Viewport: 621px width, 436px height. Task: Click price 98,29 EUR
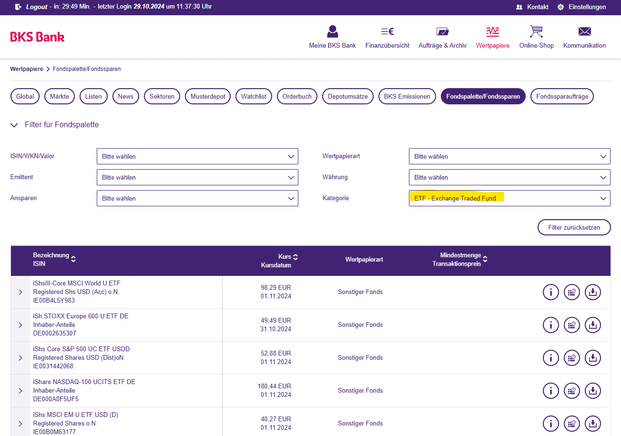pyautogui.click(x=276, y=287)
